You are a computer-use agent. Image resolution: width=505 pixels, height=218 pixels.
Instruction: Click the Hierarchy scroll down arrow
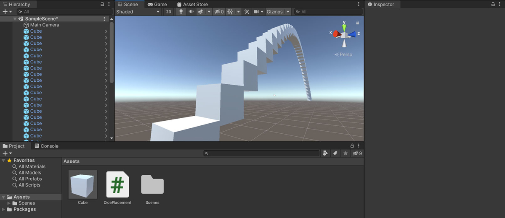click(112, 138)
